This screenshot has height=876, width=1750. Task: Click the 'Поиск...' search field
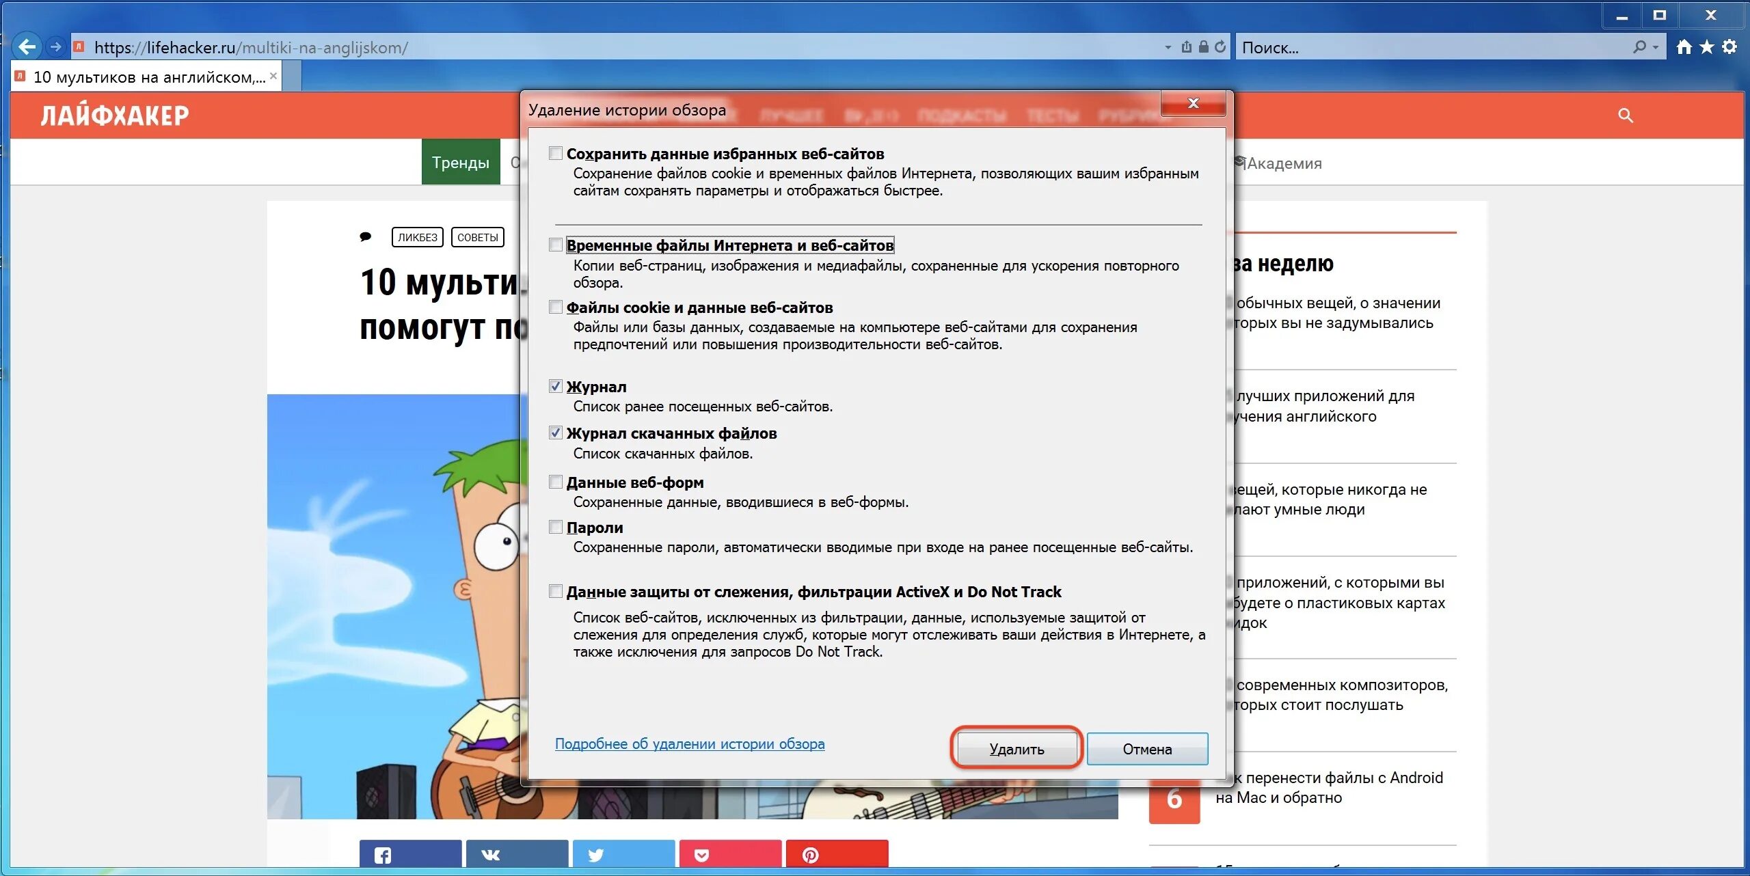[1432, 47]
